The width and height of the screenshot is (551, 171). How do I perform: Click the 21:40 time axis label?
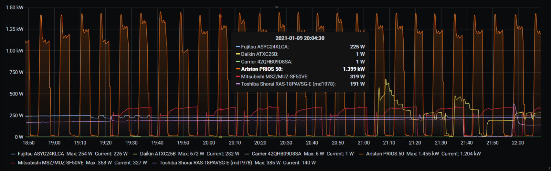[467, 143]
